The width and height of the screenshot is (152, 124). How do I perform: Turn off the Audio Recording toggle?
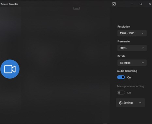[121, 77]
